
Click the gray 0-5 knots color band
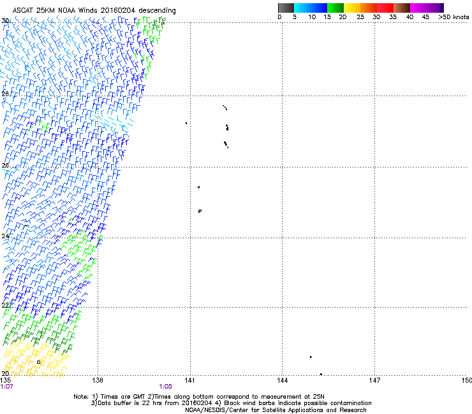[286, 8]
